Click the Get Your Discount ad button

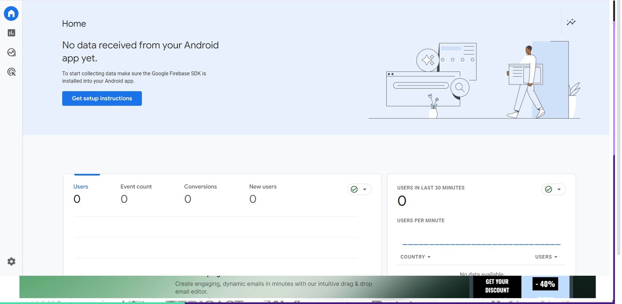click(x=497, y=286)
